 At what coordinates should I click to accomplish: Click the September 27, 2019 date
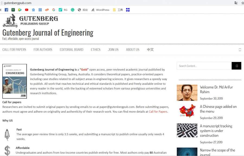211,142
